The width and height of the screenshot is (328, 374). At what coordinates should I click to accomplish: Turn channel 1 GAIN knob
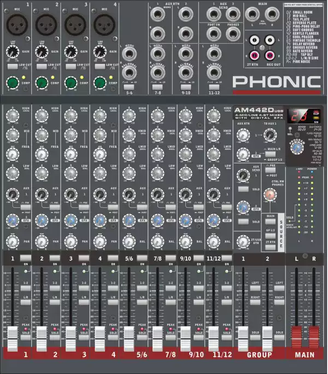pos(13,52)
